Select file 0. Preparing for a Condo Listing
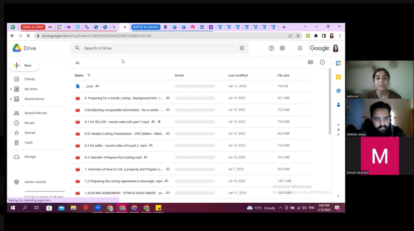The image size is (414, 231). [191, 98]
